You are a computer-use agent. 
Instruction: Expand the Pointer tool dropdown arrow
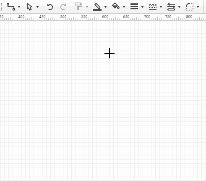coord(37,7)
